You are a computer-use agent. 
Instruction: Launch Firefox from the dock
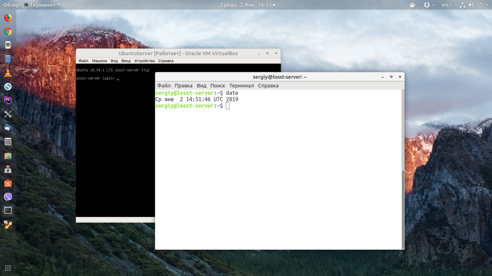click(8, 18)
